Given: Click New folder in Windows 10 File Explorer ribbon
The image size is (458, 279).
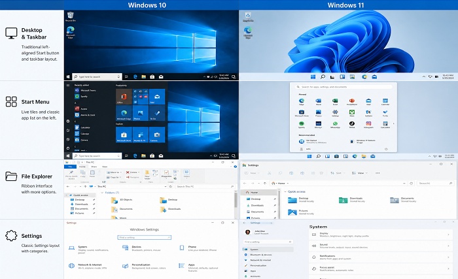Looking at the screenshot, I should [147, 174].
